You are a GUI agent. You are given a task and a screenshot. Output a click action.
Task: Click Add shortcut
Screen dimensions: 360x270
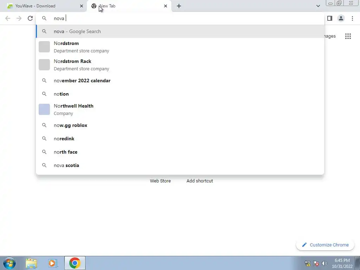[200, 181]
